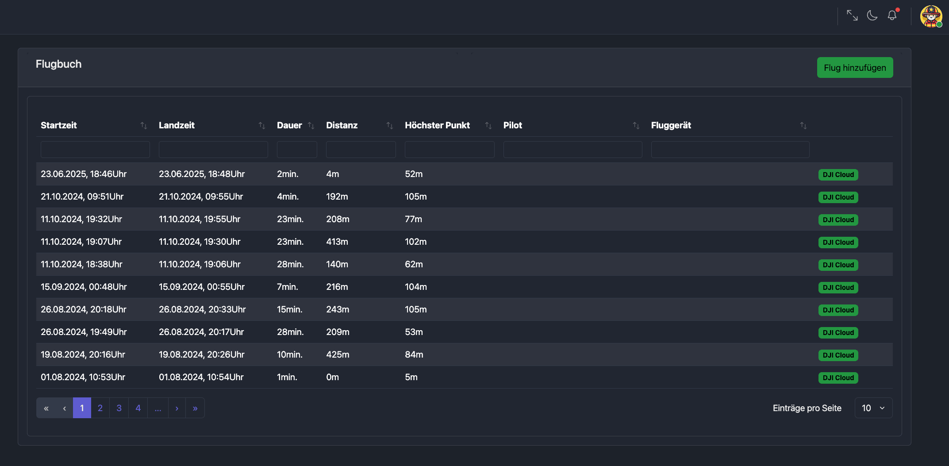
Task: Sort by Distanz using sort icon
Action: [x=390, y=126]
